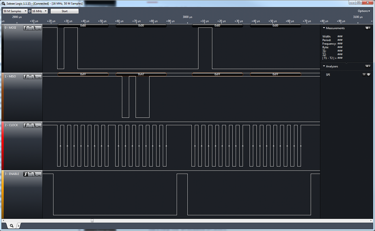Click the Start capture button
This screenshot has height=231, width=375.
[x=65, y=11]
